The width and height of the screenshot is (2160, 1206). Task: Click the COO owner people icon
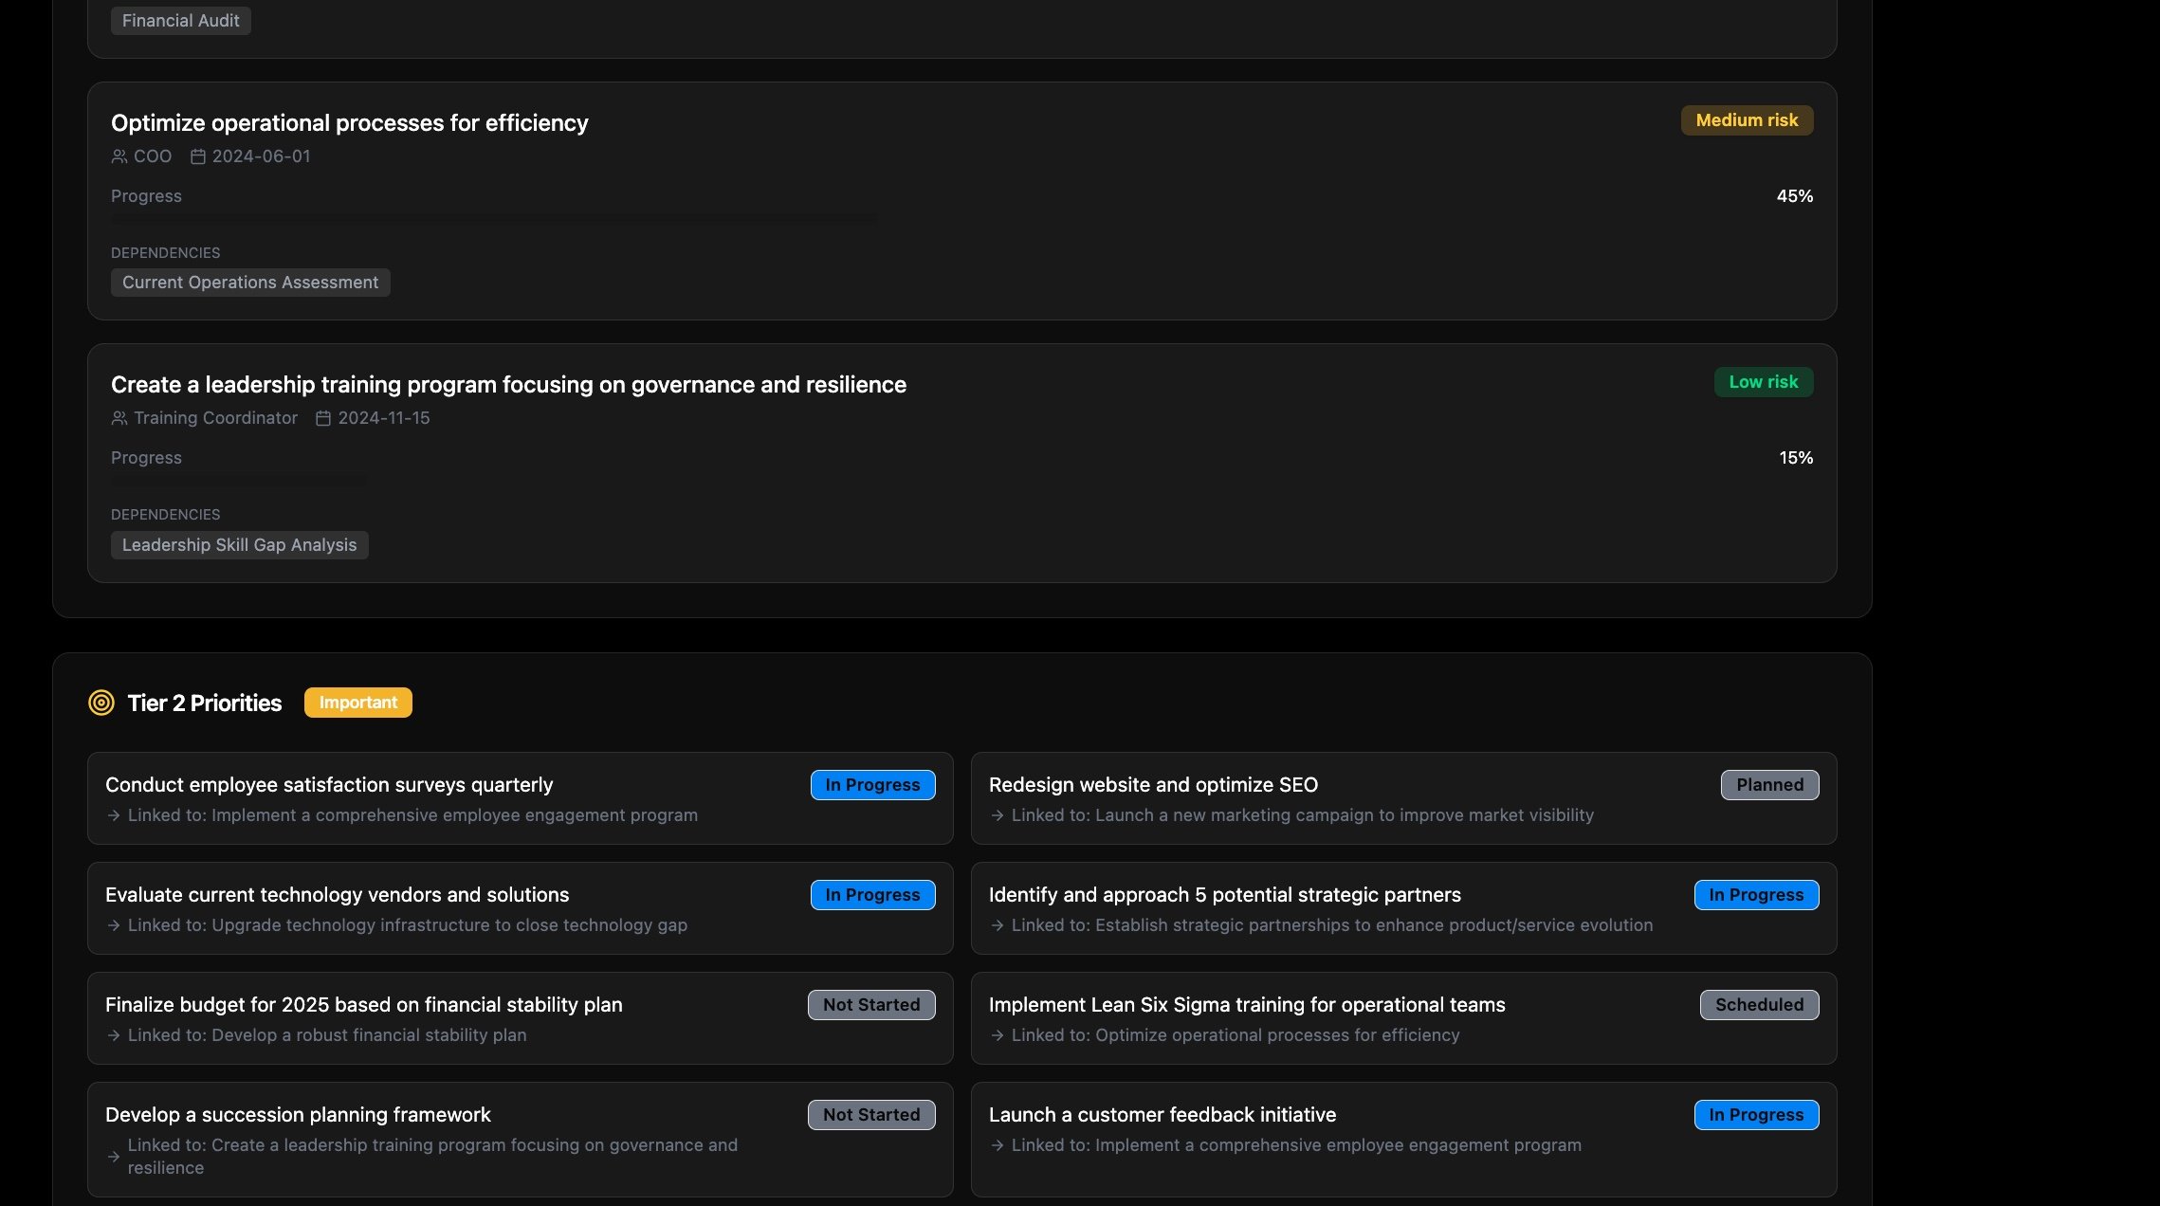[119, 156]
